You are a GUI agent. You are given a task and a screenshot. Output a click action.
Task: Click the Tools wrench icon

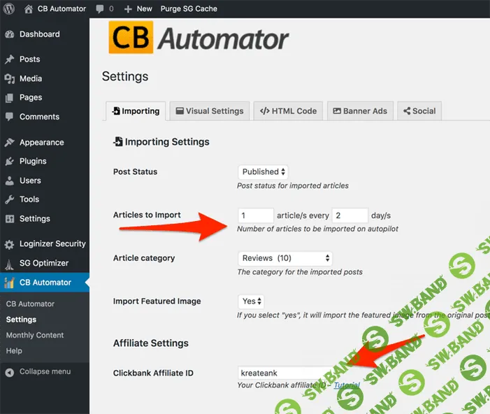click(x=10, y=199)
